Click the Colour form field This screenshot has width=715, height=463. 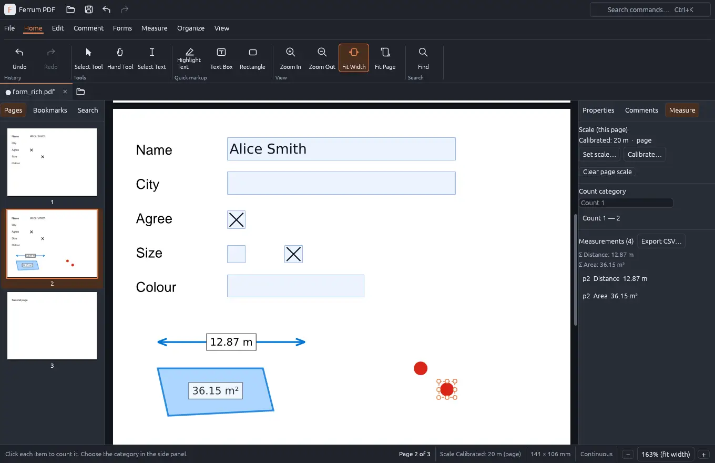coord(295,286)
